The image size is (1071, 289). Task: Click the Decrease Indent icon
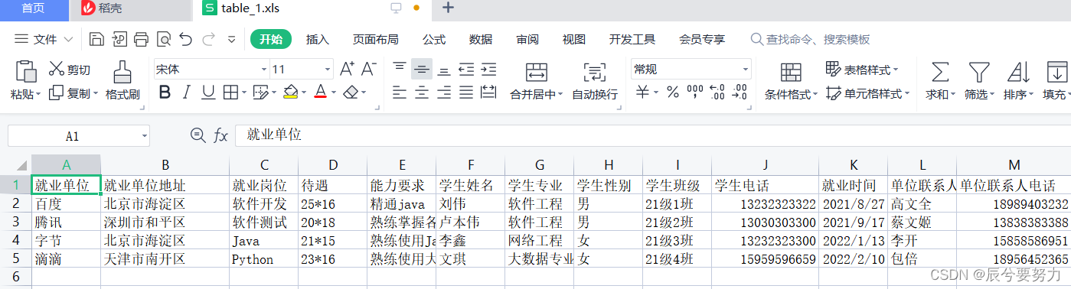[x=465, y=70]
